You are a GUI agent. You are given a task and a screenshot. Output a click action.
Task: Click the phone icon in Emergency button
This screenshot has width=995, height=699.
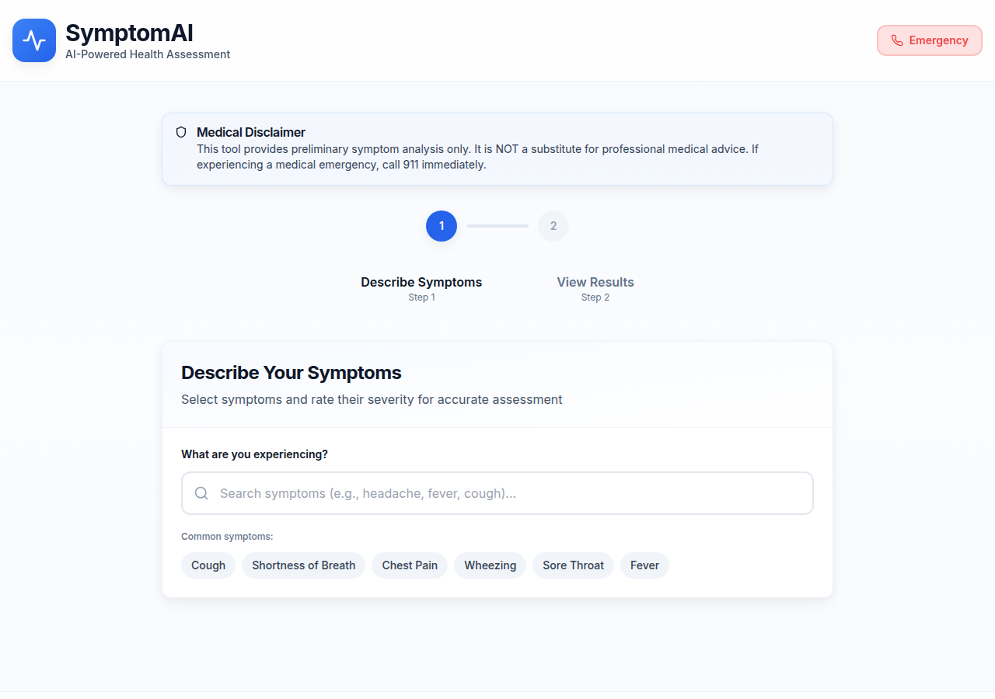[x=897, y=40]
